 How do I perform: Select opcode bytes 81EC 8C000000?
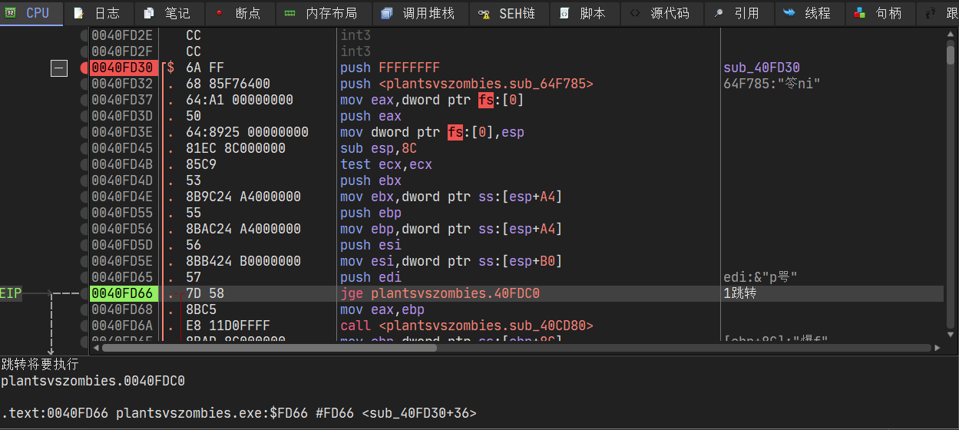click(236, 148)
